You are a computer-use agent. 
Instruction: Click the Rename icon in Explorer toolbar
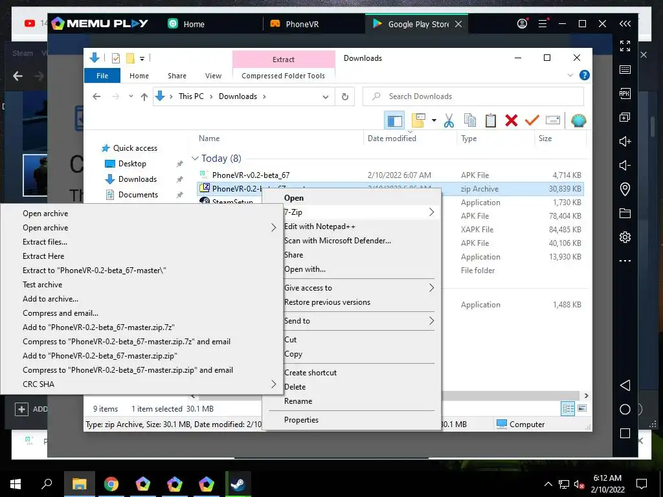click(553, 121)
